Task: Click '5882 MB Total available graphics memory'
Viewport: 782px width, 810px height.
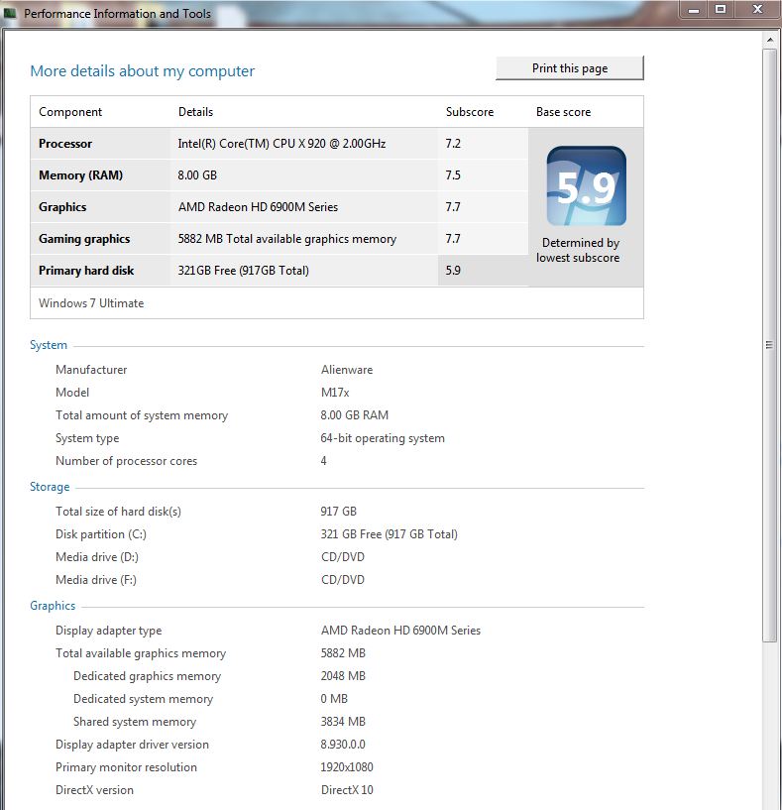Action: coord(287,239)
